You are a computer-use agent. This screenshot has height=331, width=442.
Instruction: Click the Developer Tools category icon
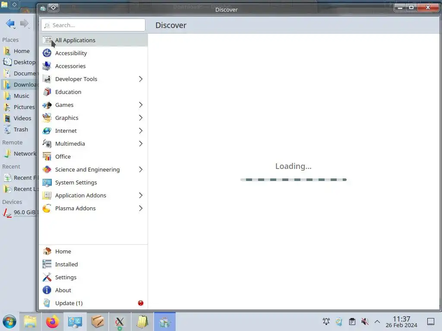pos(47,79)
